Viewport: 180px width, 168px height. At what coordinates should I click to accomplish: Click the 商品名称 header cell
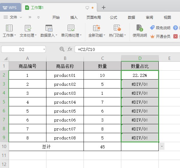coord(65,66)
